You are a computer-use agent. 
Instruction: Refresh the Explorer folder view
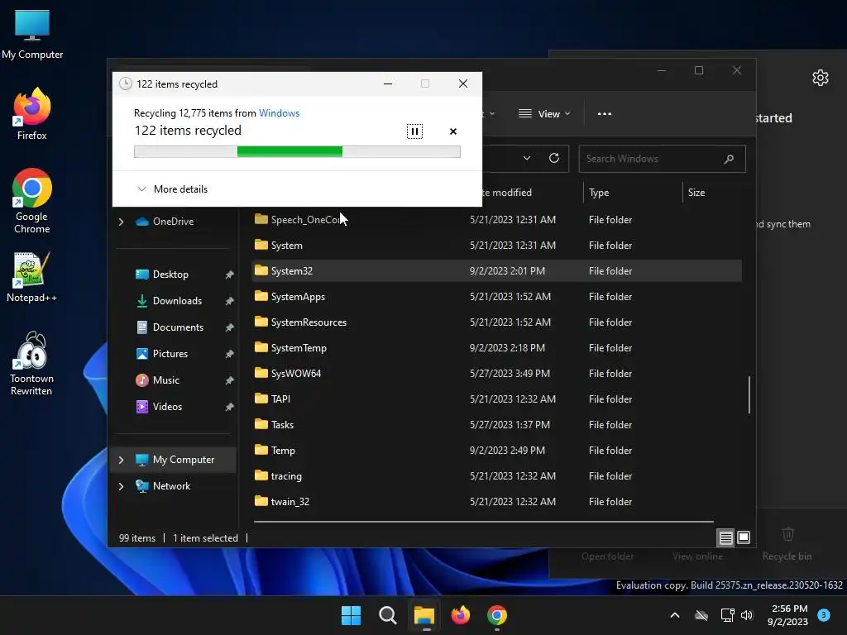pyautogui.click(x=553, y=158)
